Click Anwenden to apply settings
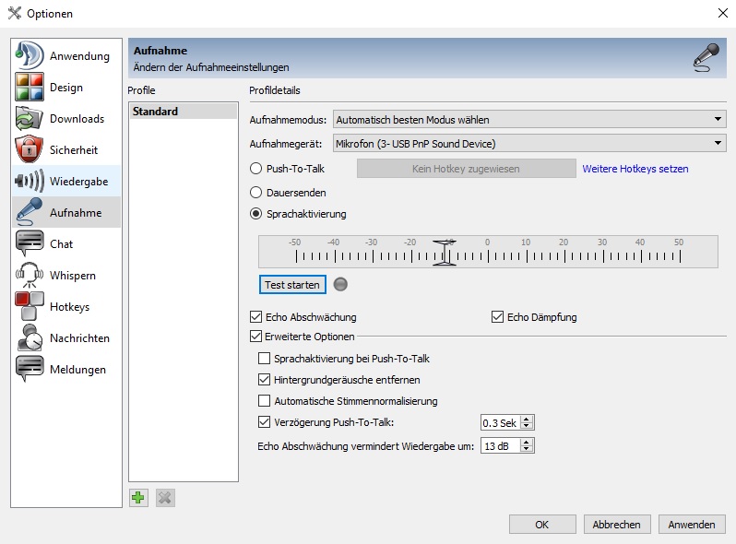736x544 pixels. click(x=692, y=525)
